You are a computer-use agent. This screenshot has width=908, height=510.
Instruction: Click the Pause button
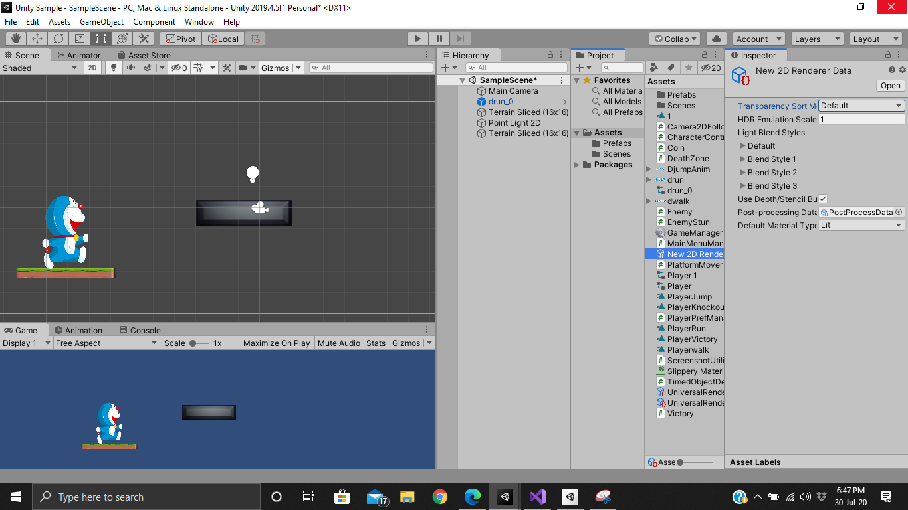[439, 39]
